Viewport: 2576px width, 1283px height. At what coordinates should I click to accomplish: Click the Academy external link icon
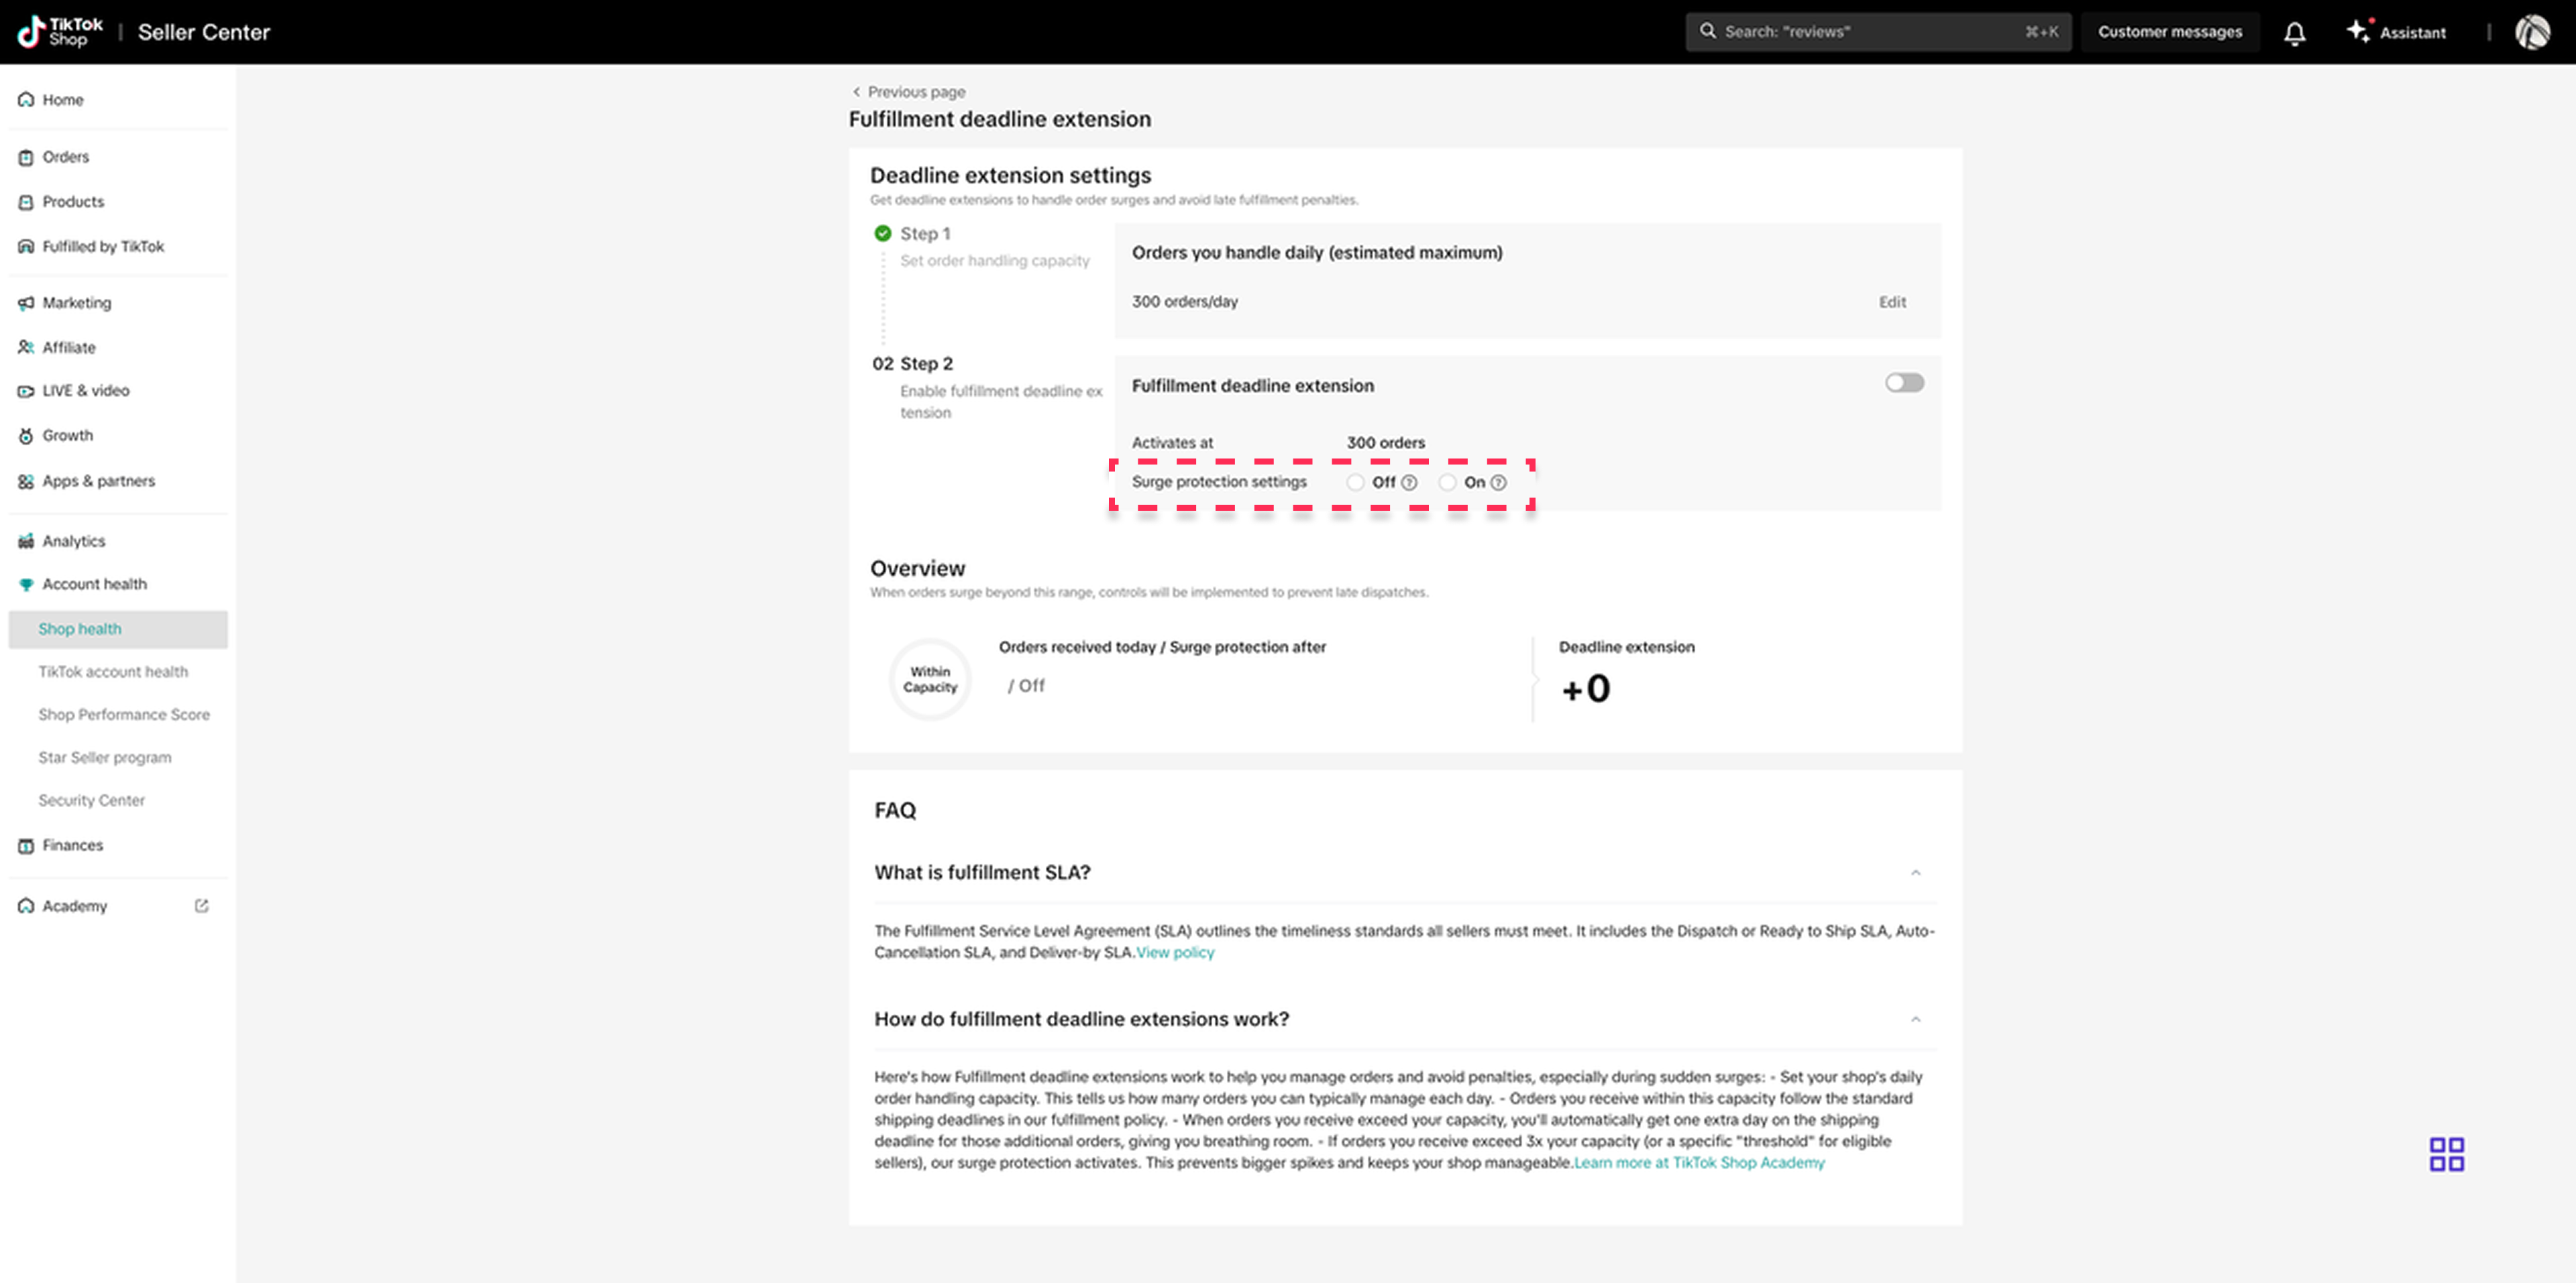click(x=201, y=906)
